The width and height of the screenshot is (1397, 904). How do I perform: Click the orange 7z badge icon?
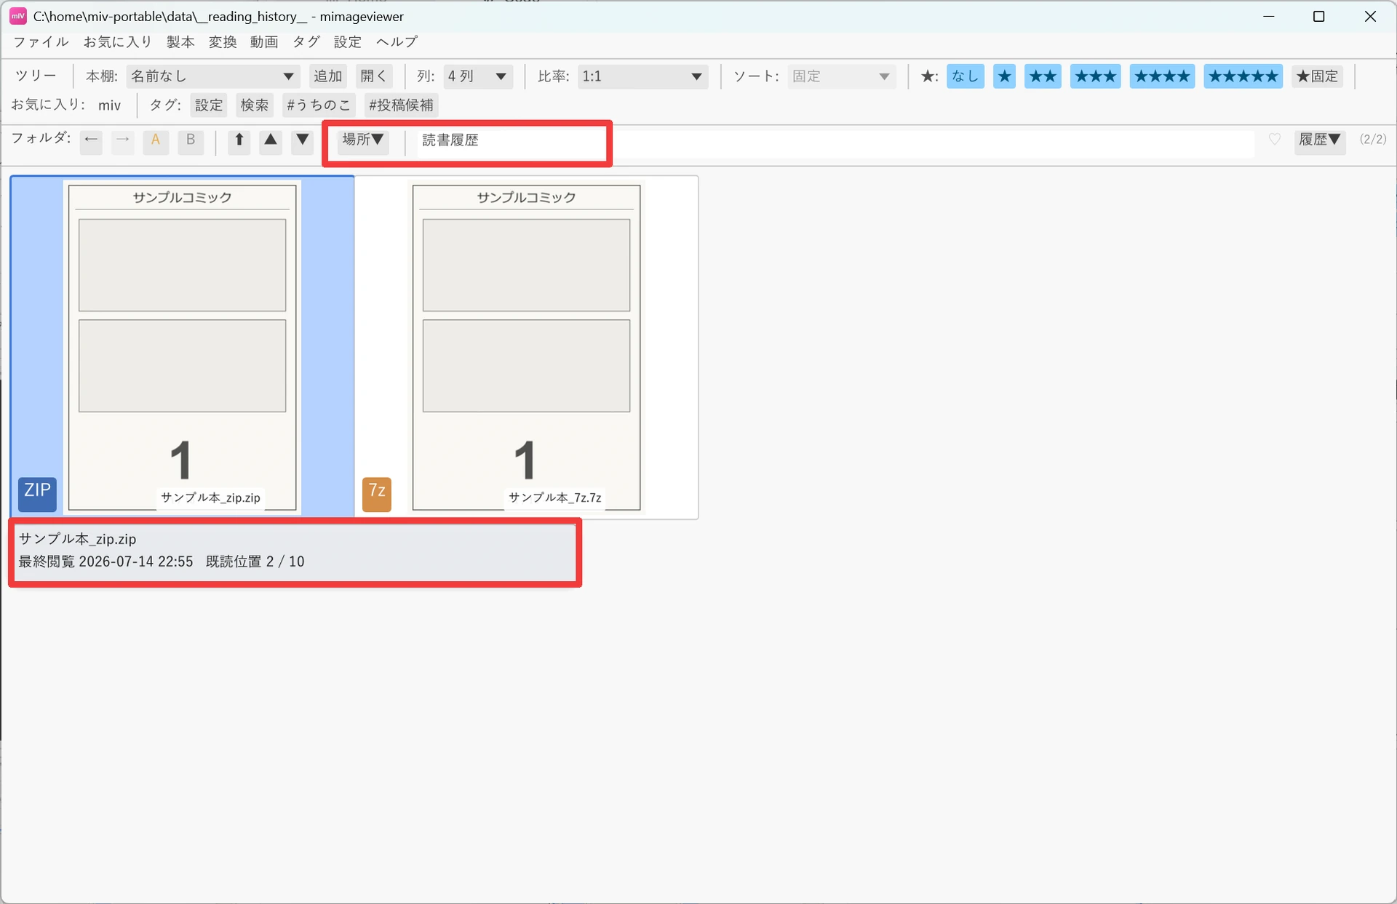pyautogui.click(x=377, y=494)
